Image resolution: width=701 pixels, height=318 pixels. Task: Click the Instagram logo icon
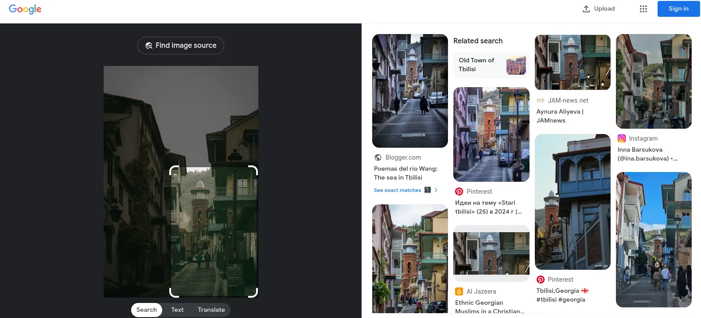click(622, 138)
